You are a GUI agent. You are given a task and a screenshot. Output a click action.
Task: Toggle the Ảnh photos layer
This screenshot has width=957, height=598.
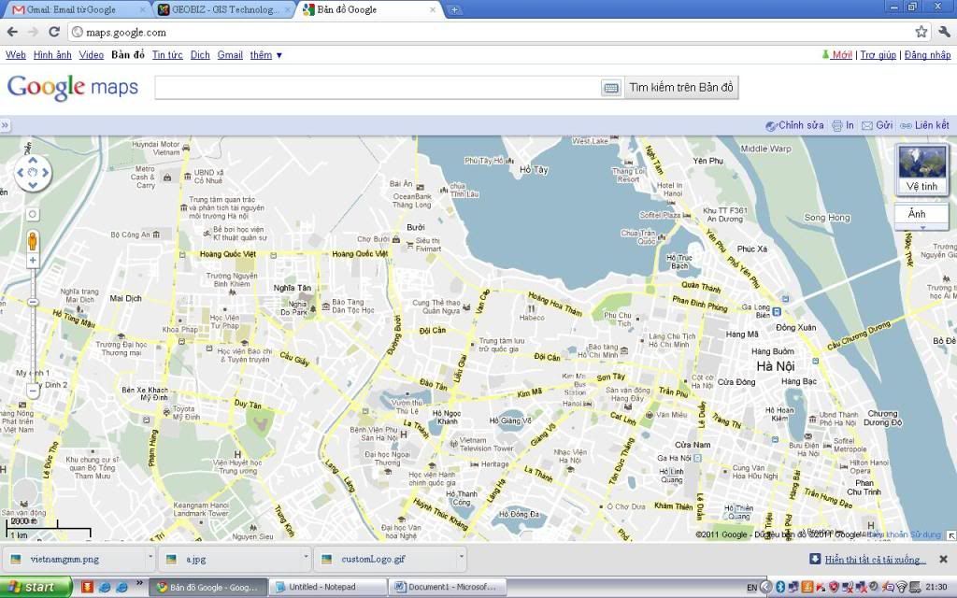pos(917,214)
